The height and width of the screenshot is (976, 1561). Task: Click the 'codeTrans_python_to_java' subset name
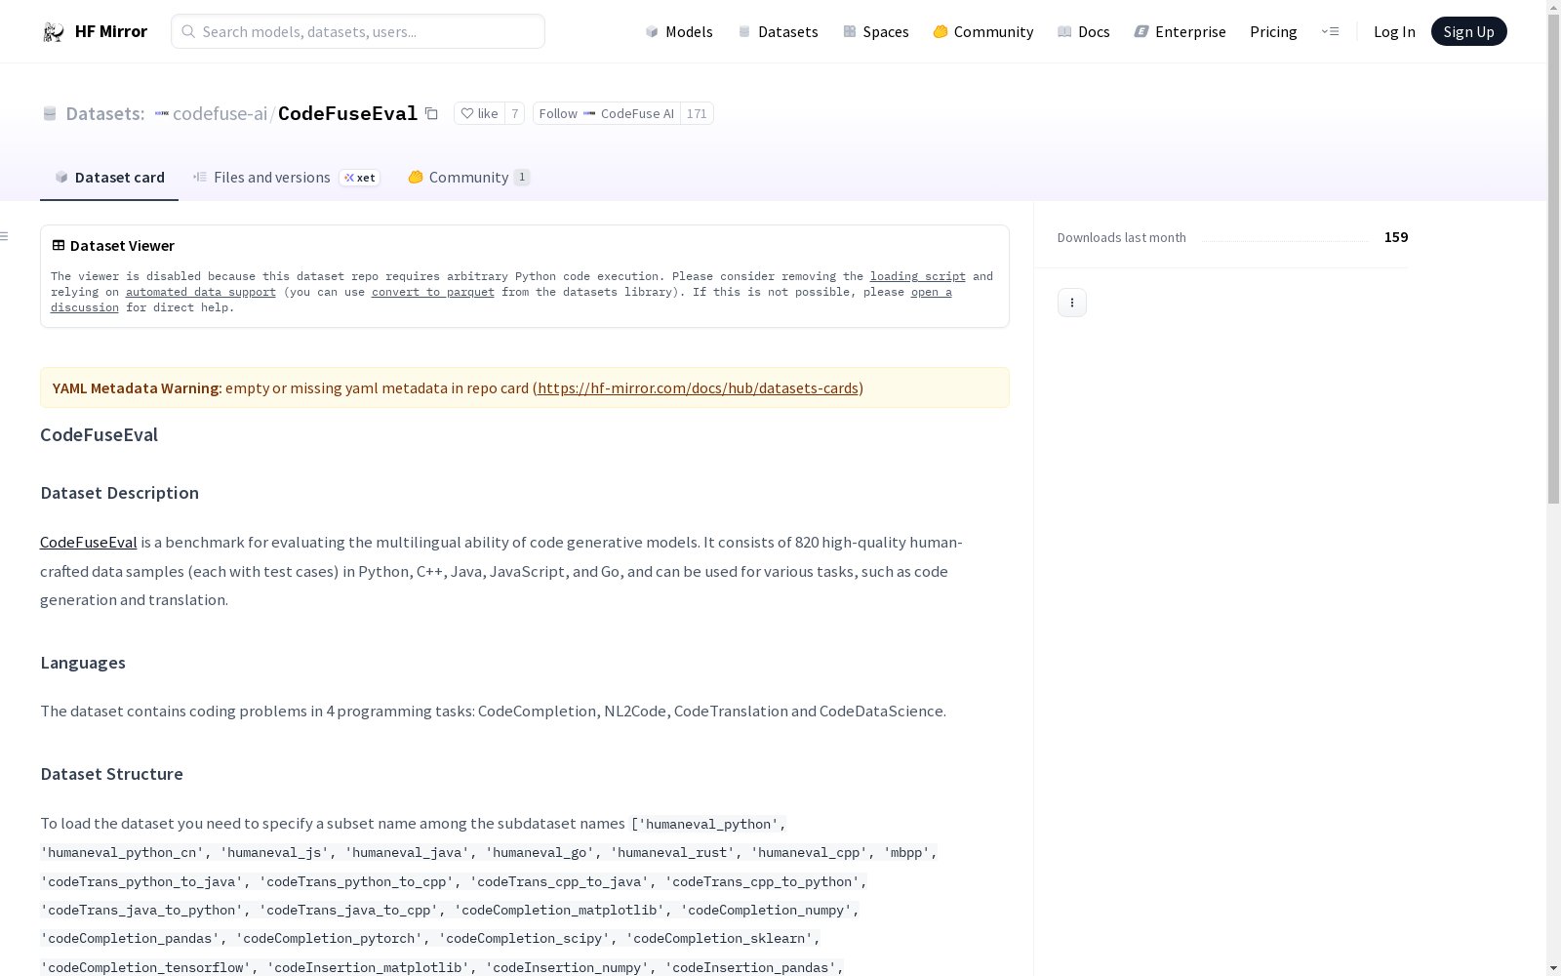click(141, 882)
